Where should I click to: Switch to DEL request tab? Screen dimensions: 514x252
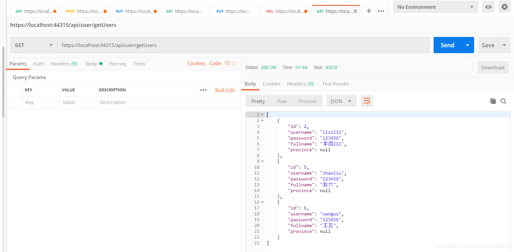pos(286,11)
